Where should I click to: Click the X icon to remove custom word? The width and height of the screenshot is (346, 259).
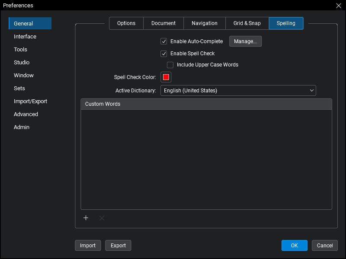point(102,218)
